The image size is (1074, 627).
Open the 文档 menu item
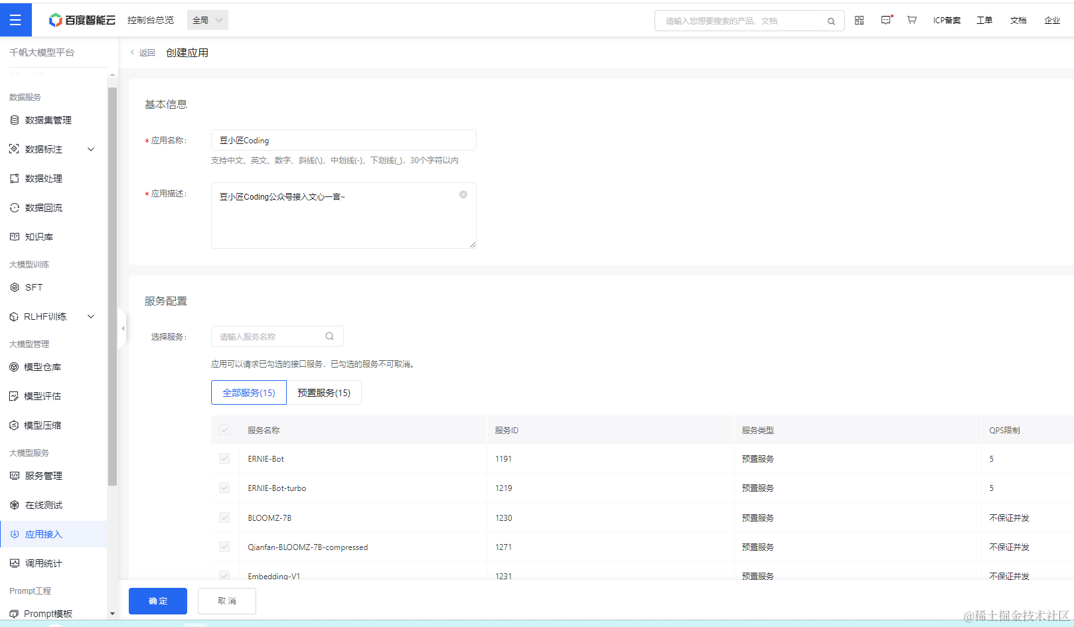tap(1018, 21)
